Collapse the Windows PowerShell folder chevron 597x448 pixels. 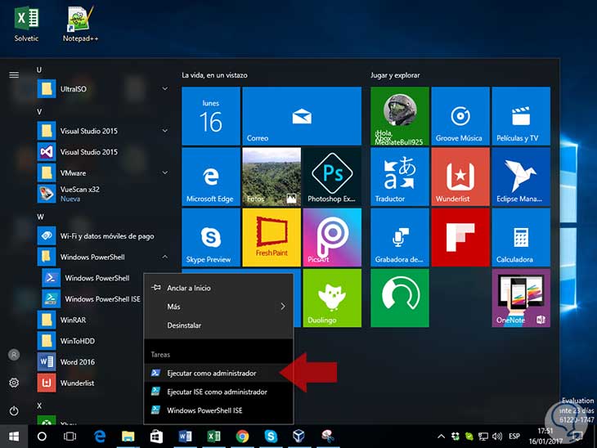[x=165, y=257]
